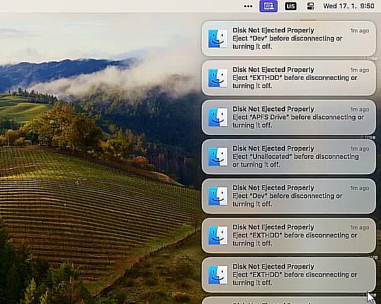
Task: Click the "1m ago" timestamp on APFS Drive notification
Action: click(359, 110)
